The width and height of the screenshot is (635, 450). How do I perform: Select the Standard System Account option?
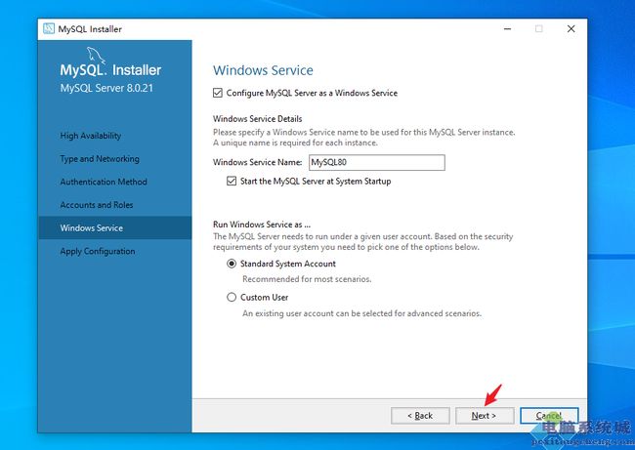pyautogui.click(x=232, y=264)
